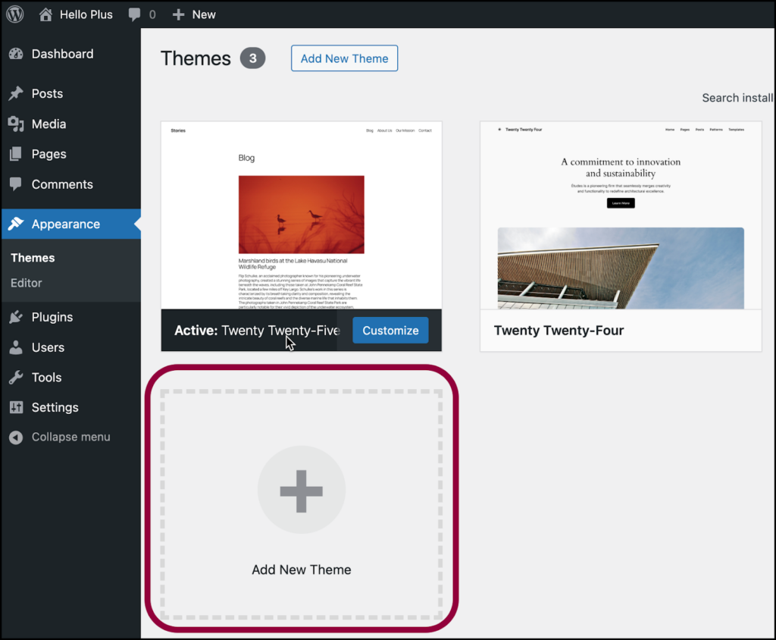This screenshot has height=640, width=776.
Task: Open Tools with the wrench icon
Action: pos(17,377)
